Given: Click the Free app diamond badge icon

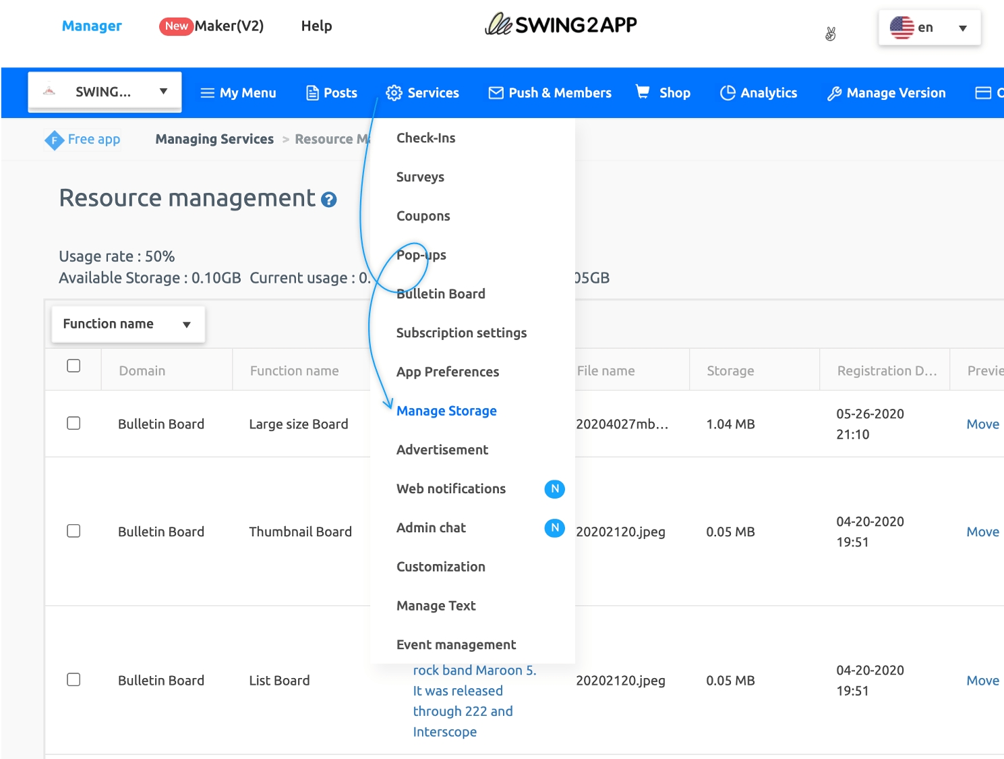Looking at the screenshot, I should (x=54, y=140).
